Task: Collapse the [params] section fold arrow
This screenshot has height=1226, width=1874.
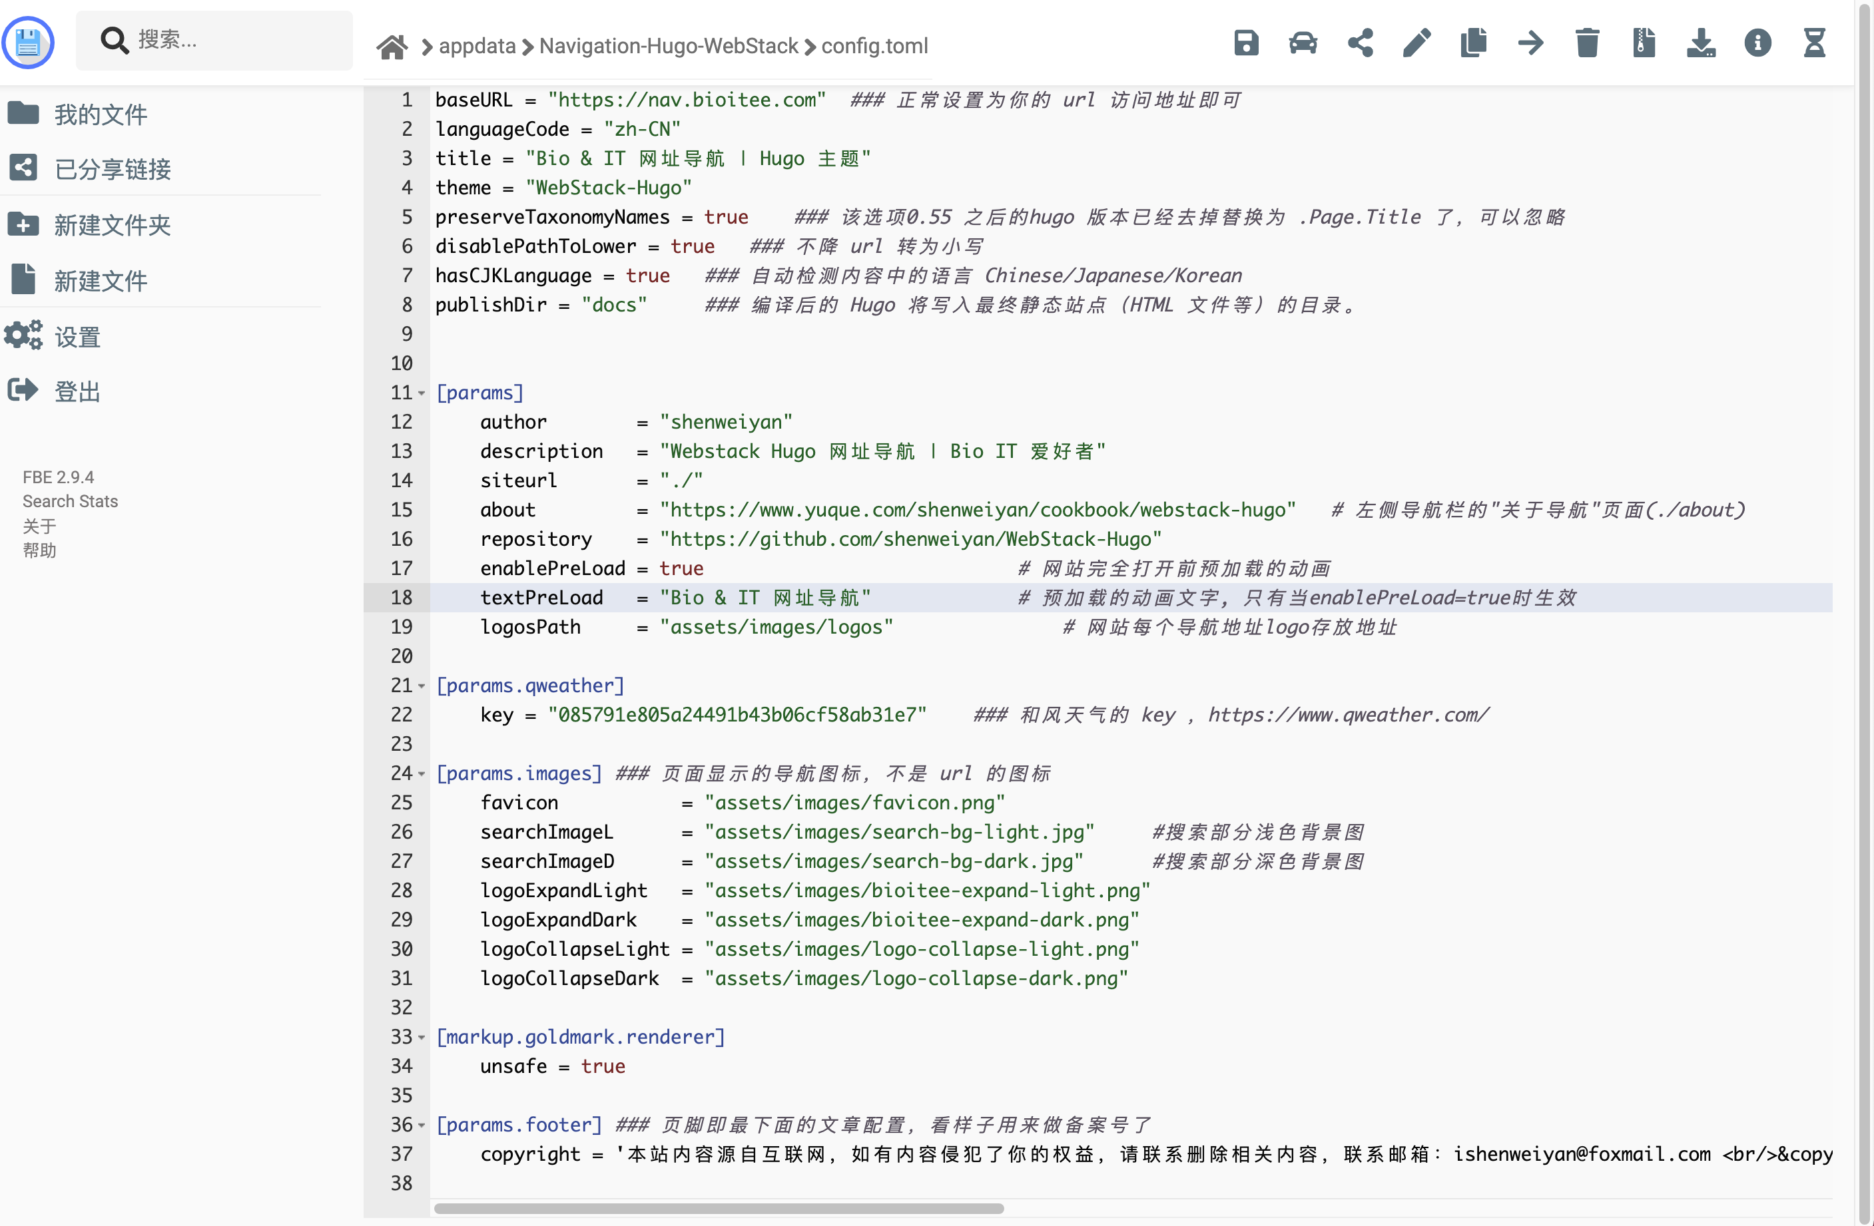Action: pyautogui.click(x=422, y=393)
